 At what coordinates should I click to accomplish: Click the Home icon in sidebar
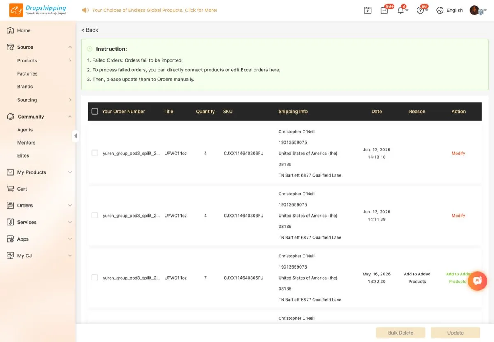pyautogui.click(x=10, y=30)
